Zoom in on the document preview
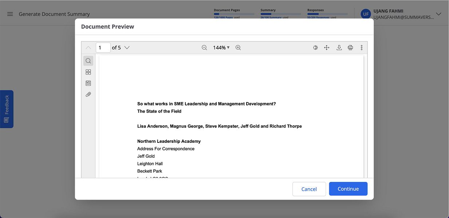449x218 pixels. (x=238, y=48)
